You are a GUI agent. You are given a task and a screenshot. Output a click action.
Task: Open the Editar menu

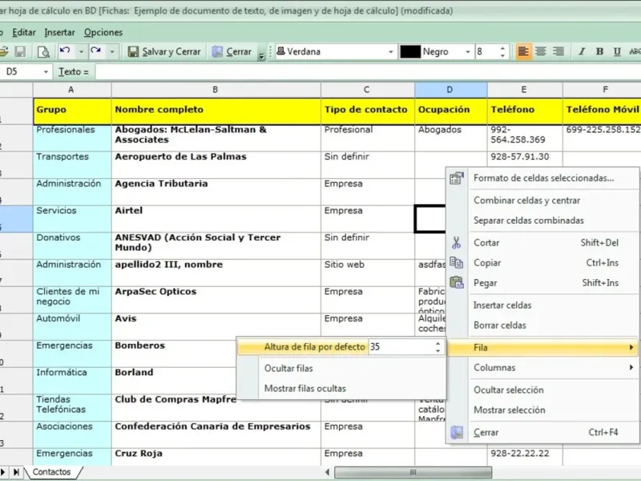[x=24, y=32]
